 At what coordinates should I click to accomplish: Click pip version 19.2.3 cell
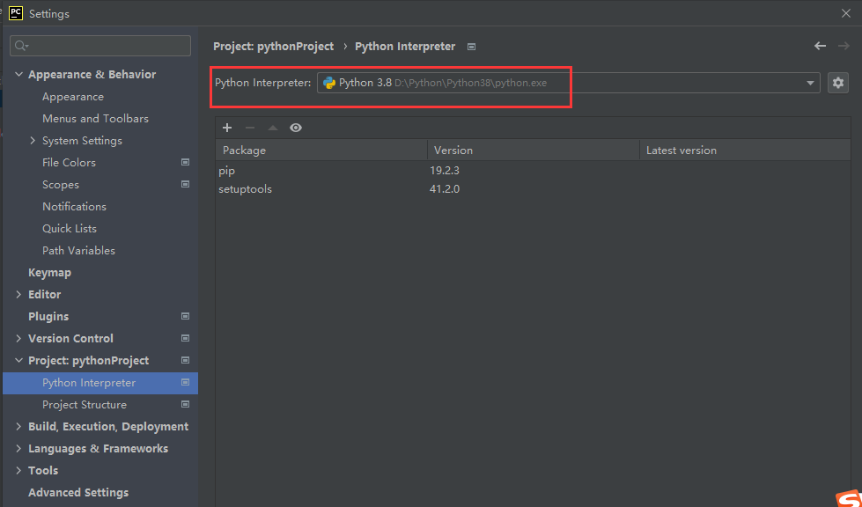pos(444,171)
